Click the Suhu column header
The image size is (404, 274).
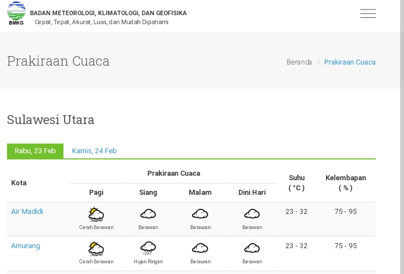tap(297, 182)
